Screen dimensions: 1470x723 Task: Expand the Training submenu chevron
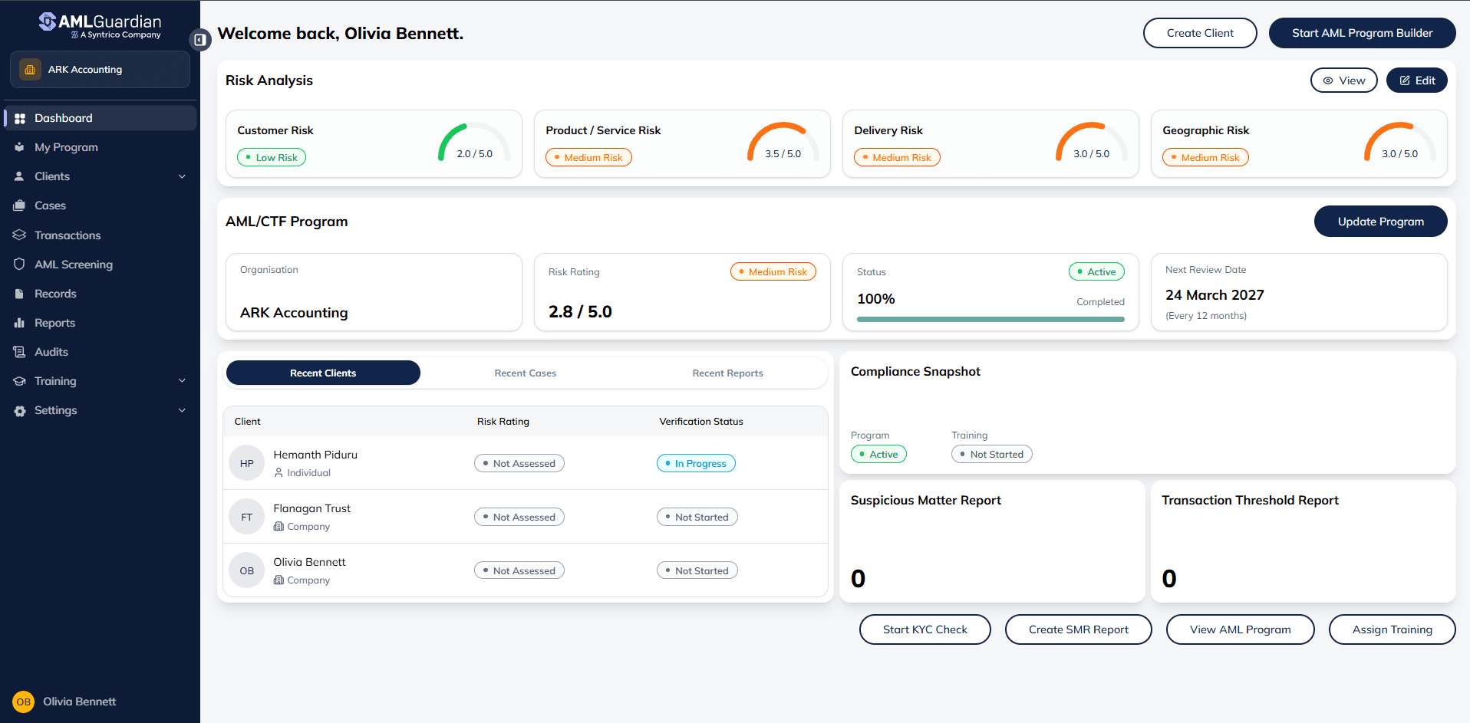click(182, 381)
